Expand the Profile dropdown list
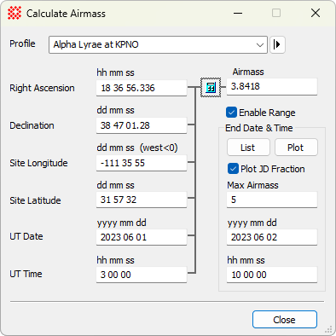Viewport: 336px width, 336px height. click(x=158, y=44)
